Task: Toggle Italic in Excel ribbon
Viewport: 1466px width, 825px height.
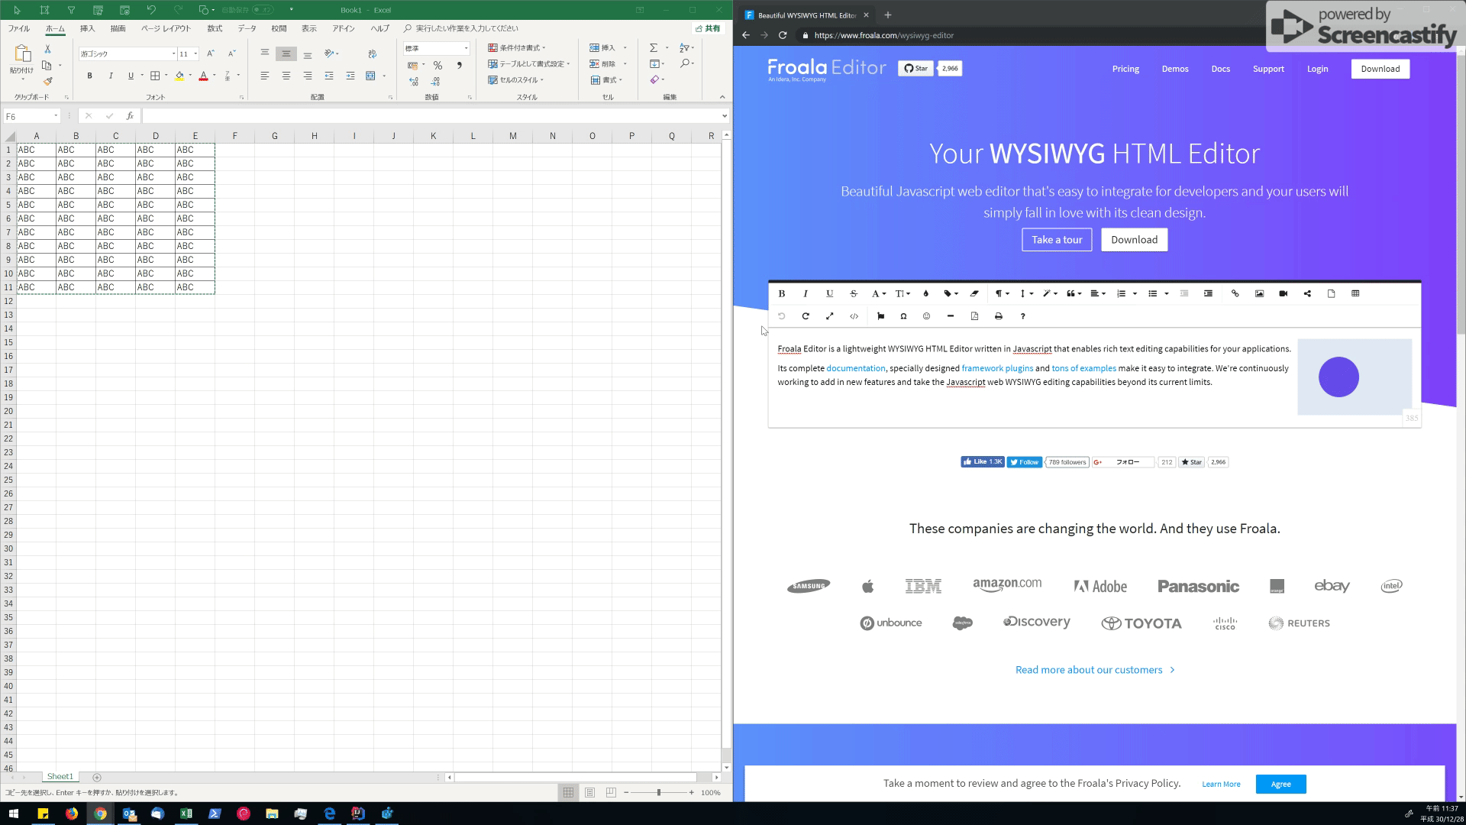Action: 111,76
